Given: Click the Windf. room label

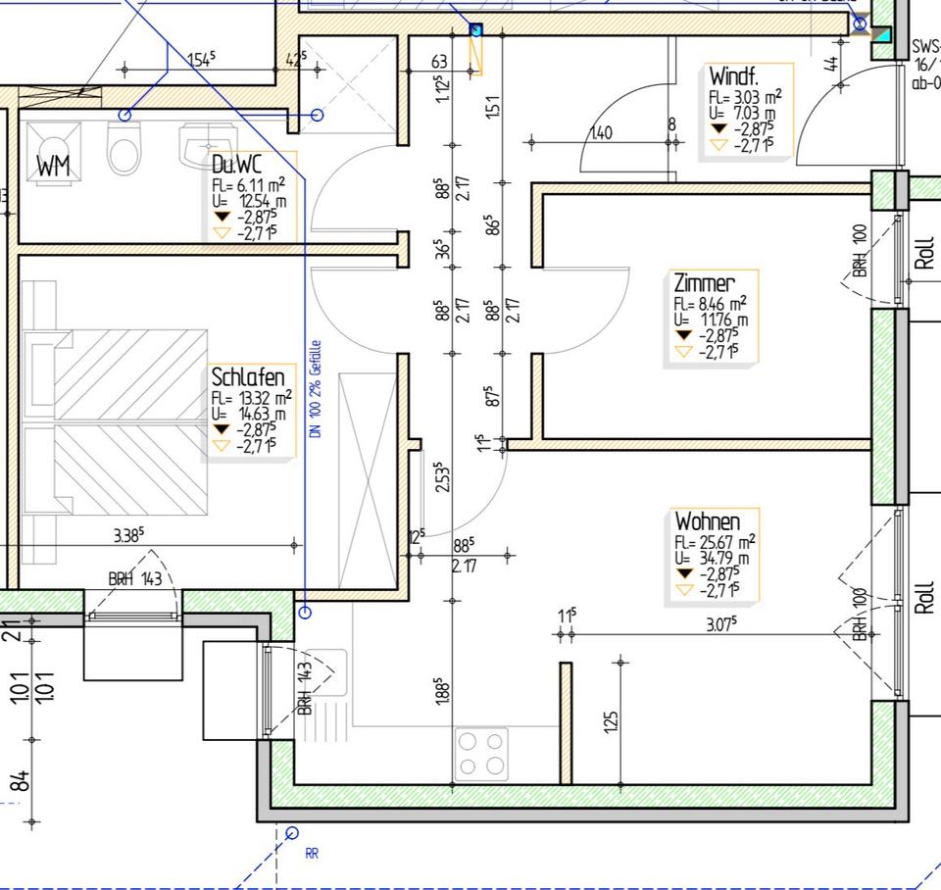Looking at the screenshot, I should 734,76.
